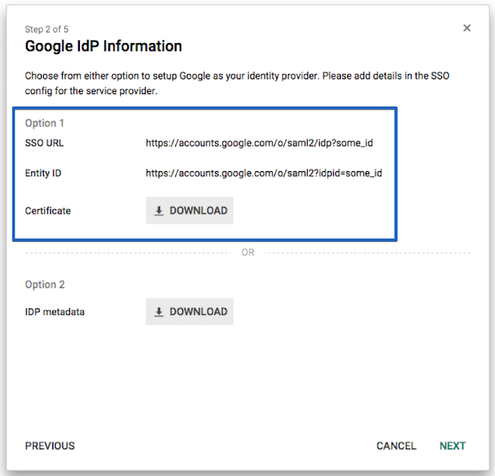Click the 'Google IdP Information' title

click(103, 46)
